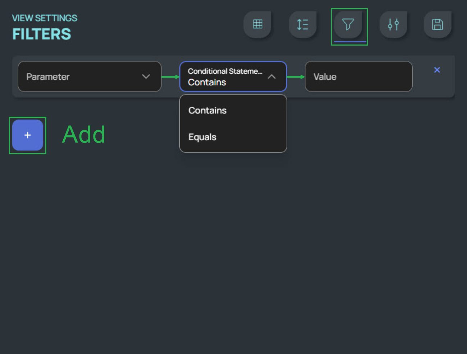
Task: Remove the filter row with the X
Action: click(x=437, y=70)
